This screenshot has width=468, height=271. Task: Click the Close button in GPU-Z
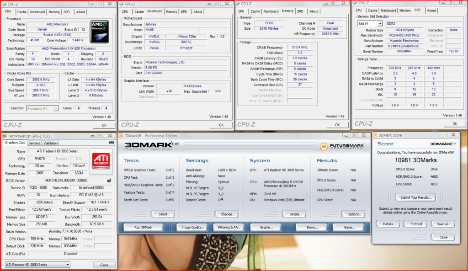coord(104,265)
